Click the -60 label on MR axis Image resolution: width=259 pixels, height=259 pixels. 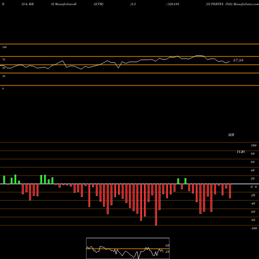click(x=253, y=212)
